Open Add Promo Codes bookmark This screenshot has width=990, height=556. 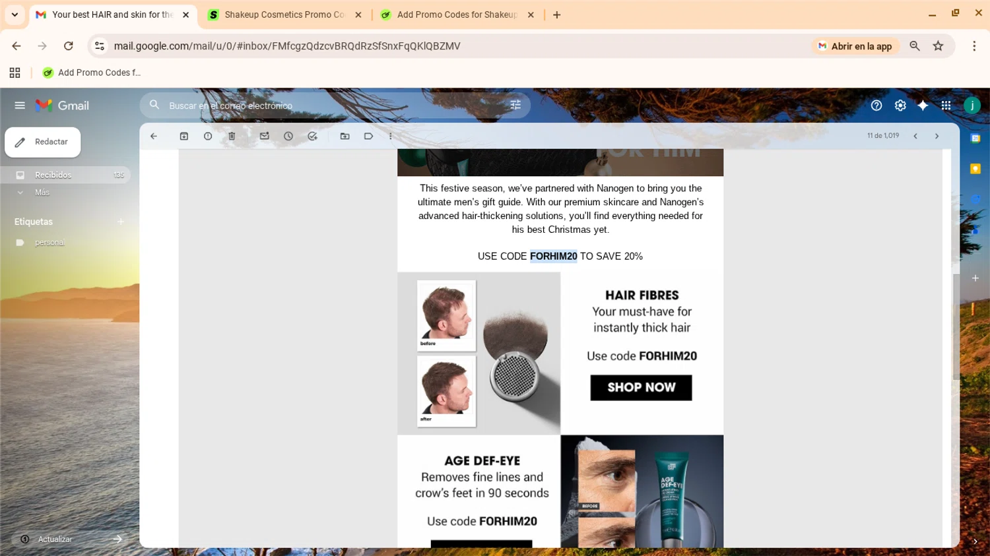(x=92, y=73)
